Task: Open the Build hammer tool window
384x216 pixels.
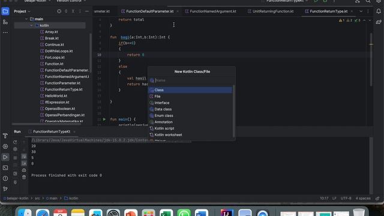Action: (x=5, y=136)
